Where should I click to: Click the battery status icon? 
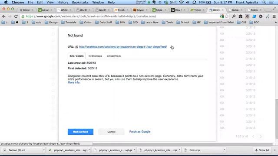[208, 2]
